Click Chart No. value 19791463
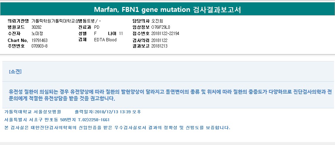 pos(40,40)
